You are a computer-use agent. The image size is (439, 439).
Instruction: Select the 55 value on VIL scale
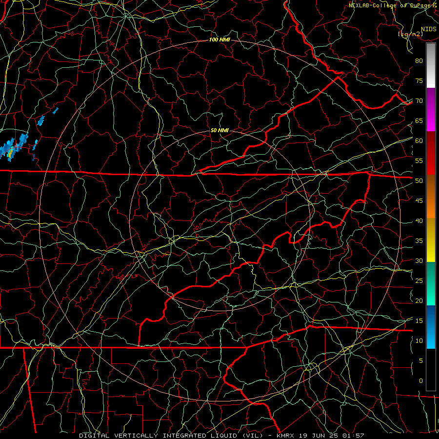[419, 161]
